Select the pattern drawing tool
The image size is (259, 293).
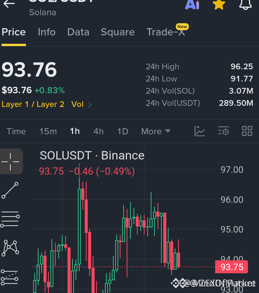tap(10, 248)
